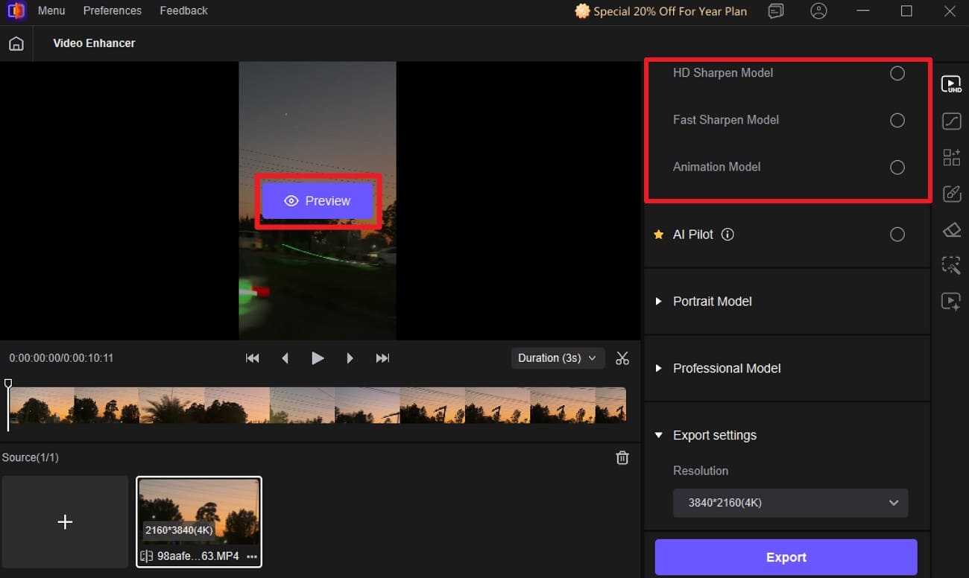Open the Preferences menu
This screenshot has height=578, width=969.
tap(112, 10)
